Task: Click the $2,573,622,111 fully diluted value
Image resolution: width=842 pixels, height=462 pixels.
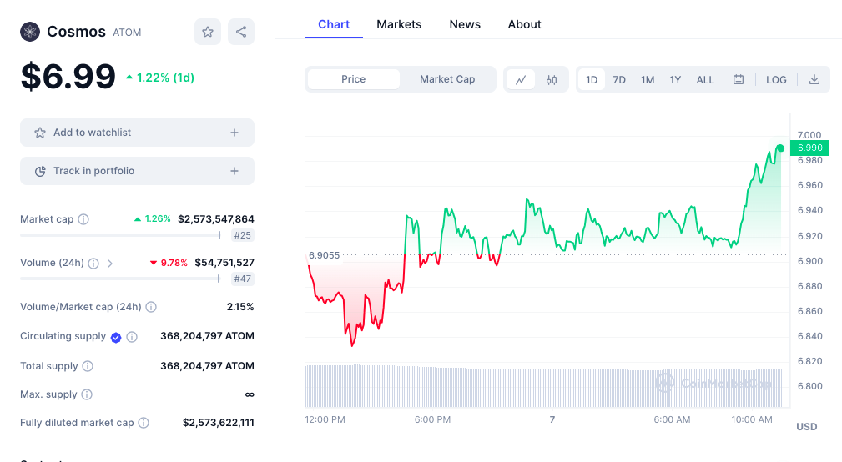Action: pos(219,423)
